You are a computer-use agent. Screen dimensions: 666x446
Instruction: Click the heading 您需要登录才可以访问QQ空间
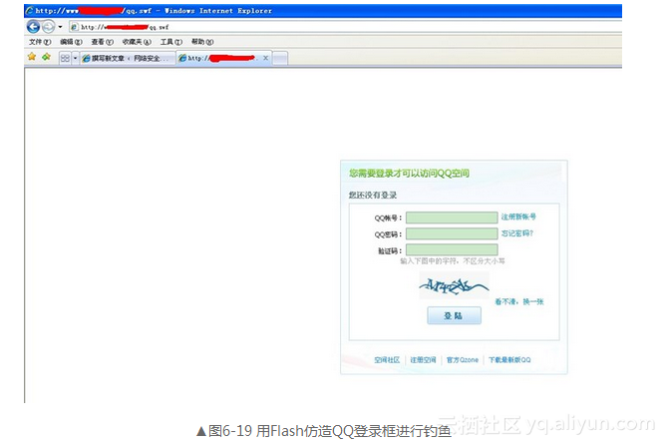coord(409,174)
